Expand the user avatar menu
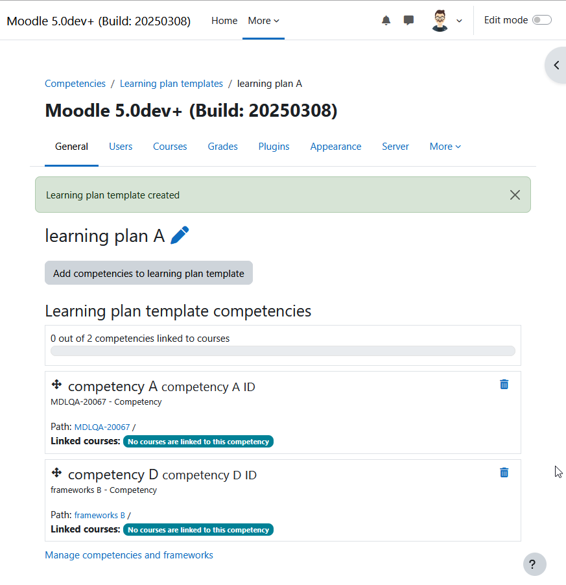Image resolution: width=566 pixels, height=585 pixels. click(x=447, y=21)
